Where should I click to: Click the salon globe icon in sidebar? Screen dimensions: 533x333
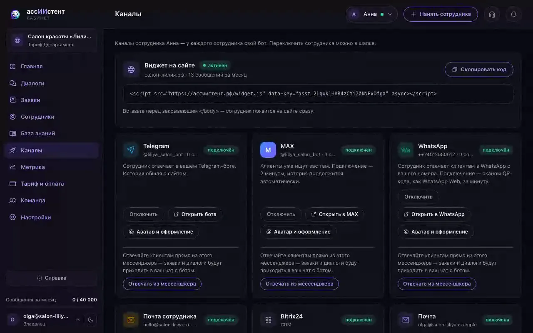[x=17, y=40]
